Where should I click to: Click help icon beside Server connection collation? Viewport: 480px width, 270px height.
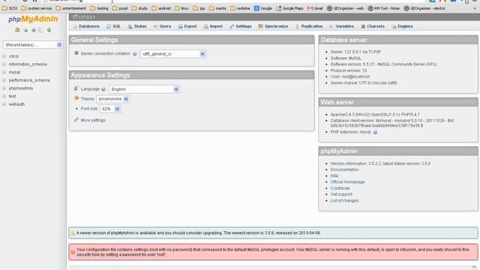pyautogui.click(x=135, y=54)
